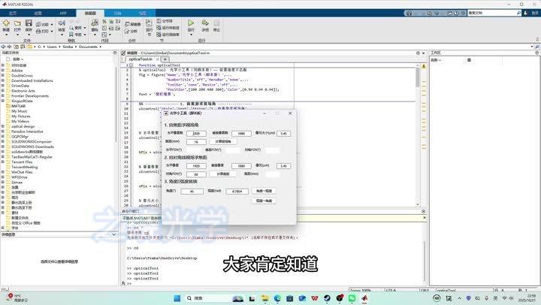Select the opticalTool.m editor tab
Viewport: 541px width, 305px height.
[x=141, y=59]
